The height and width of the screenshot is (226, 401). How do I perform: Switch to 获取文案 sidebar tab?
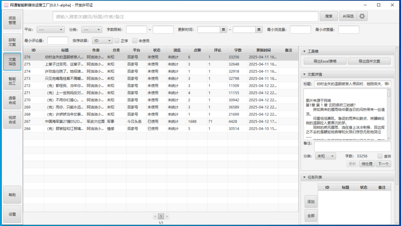click(12, 42)
